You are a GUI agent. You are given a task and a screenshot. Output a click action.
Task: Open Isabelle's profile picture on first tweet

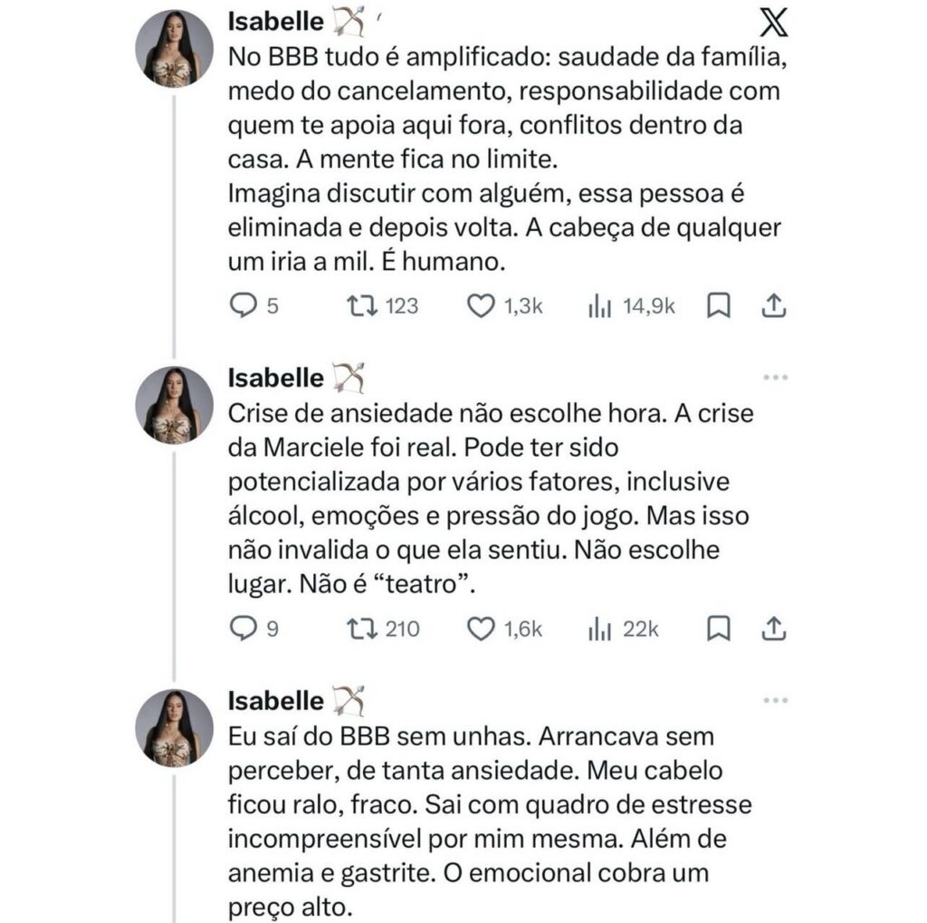[x=174, y=48]
